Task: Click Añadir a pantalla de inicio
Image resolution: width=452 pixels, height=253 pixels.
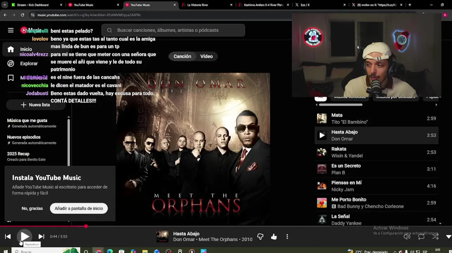Action: pos(79,208)
